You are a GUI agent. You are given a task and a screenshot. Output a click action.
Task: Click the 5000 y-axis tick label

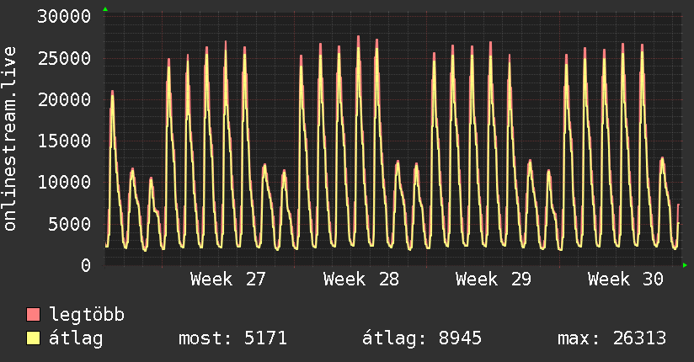click(x=70, y=224)
